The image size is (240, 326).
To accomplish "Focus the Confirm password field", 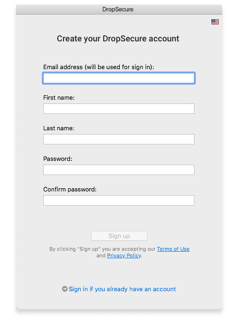I will pos(119,200).
